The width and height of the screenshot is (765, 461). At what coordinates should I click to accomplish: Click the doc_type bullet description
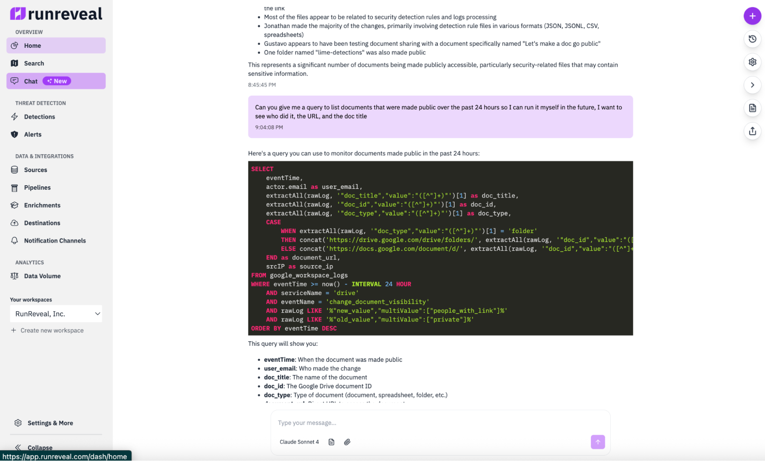pos(356,395)
